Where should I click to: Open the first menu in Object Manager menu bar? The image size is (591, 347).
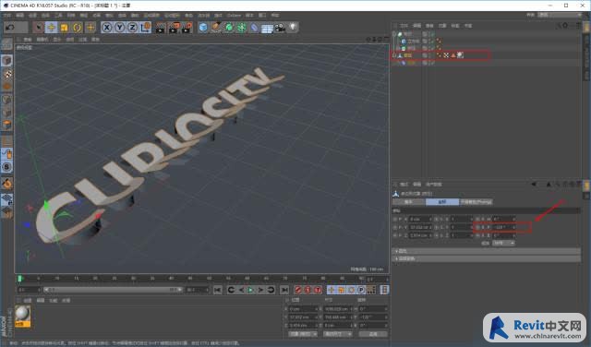click(404, 26)
